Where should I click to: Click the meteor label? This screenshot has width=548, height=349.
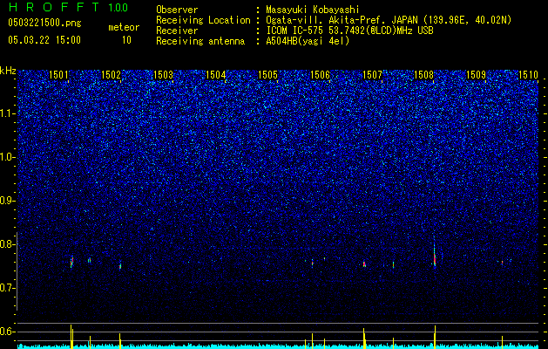124,27
